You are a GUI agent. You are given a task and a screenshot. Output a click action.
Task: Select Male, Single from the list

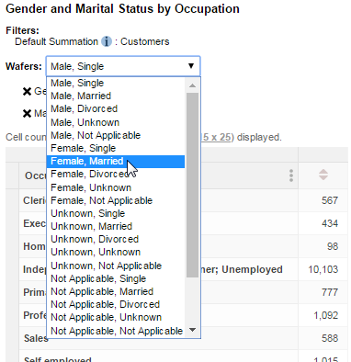tap(116, 83)
